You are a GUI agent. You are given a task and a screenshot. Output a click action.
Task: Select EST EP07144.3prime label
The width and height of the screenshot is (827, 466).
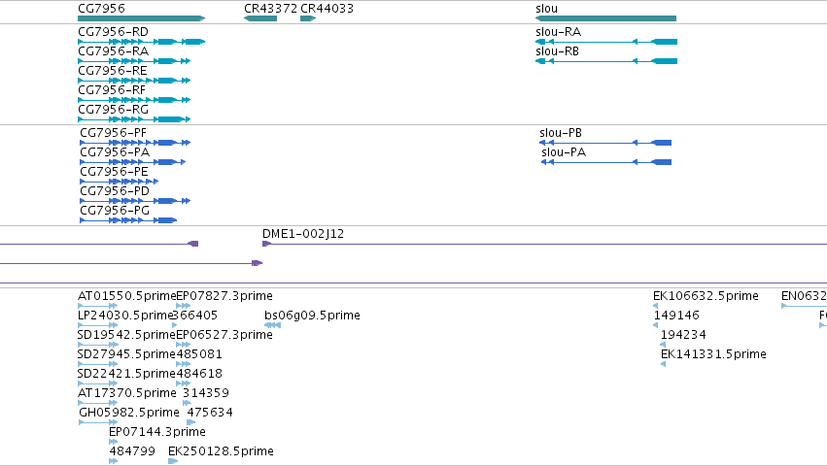tap(157, 432)
